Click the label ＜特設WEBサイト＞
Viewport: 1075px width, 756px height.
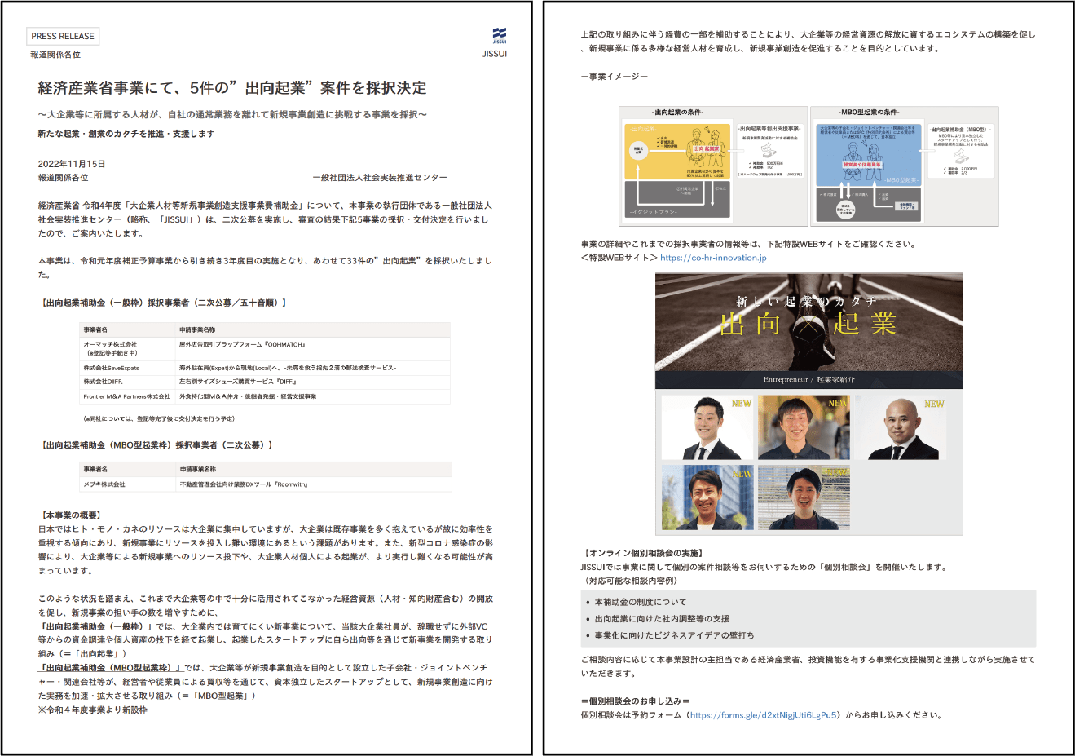(619, 258)
